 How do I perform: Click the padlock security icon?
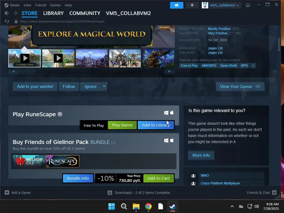[x=16, y=21]
